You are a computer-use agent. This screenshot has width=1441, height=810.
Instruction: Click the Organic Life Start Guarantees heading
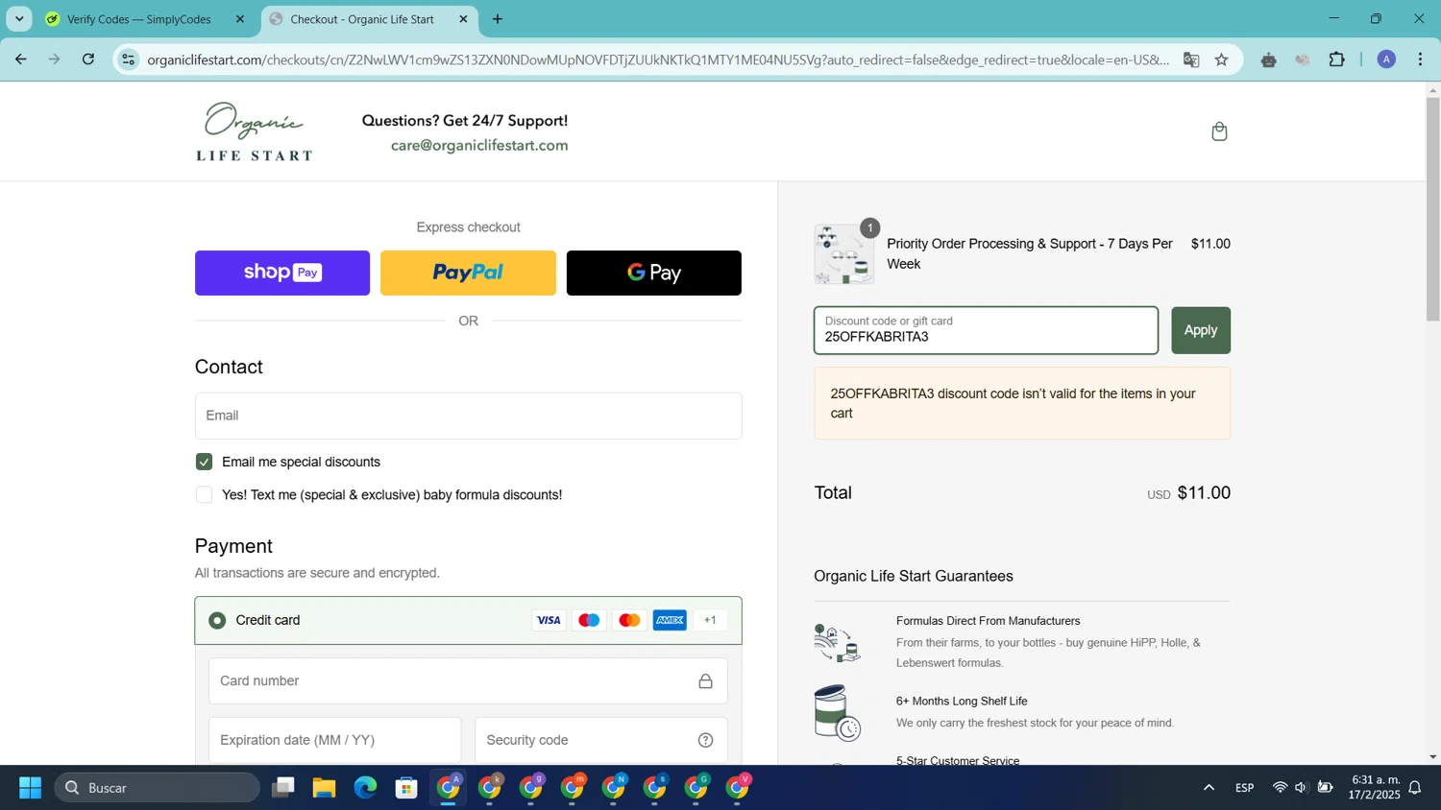(914, 577)
